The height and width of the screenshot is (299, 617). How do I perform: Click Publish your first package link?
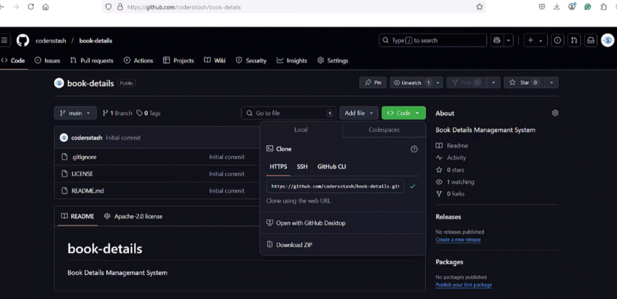(x=463, y=285)
